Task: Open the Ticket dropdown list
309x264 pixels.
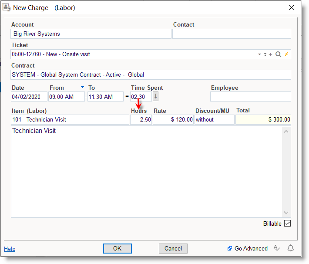Action: click(259, 54)
